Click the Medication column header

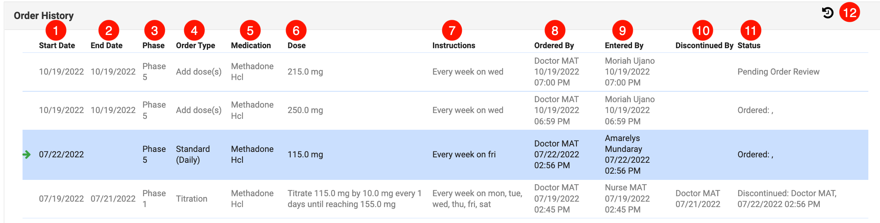251,45
